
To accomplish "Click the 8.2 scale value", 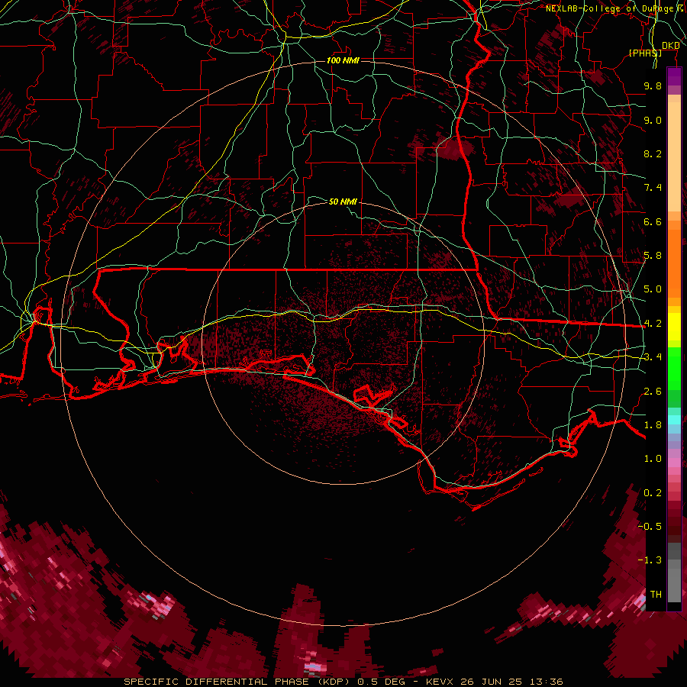I will pos(653,154).
